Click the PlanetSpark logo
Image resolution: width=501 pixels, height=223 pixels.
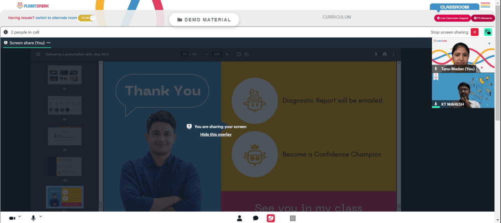point(33,5)
